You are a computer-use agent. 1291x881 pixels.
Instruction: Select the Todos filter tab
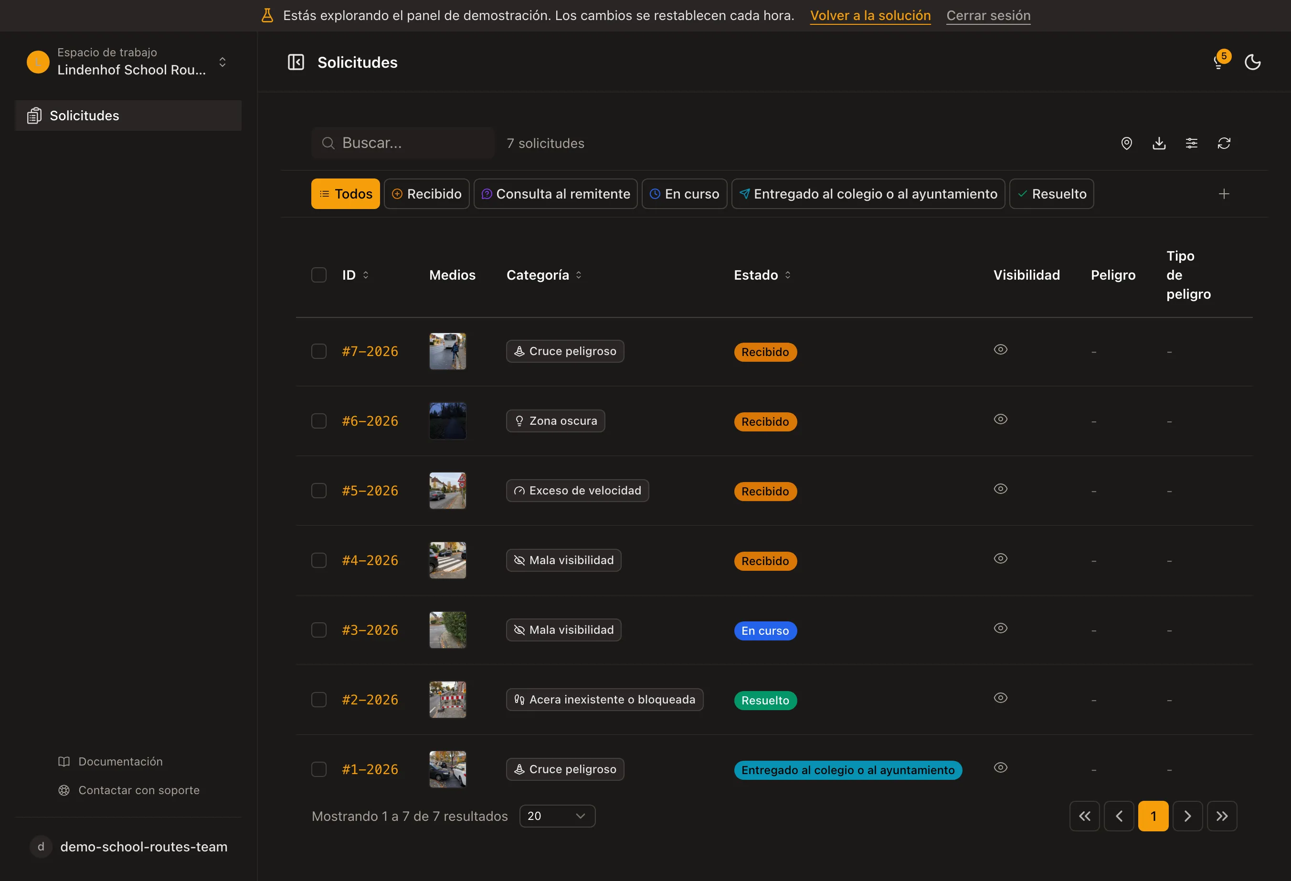click(x=346, y=194)
